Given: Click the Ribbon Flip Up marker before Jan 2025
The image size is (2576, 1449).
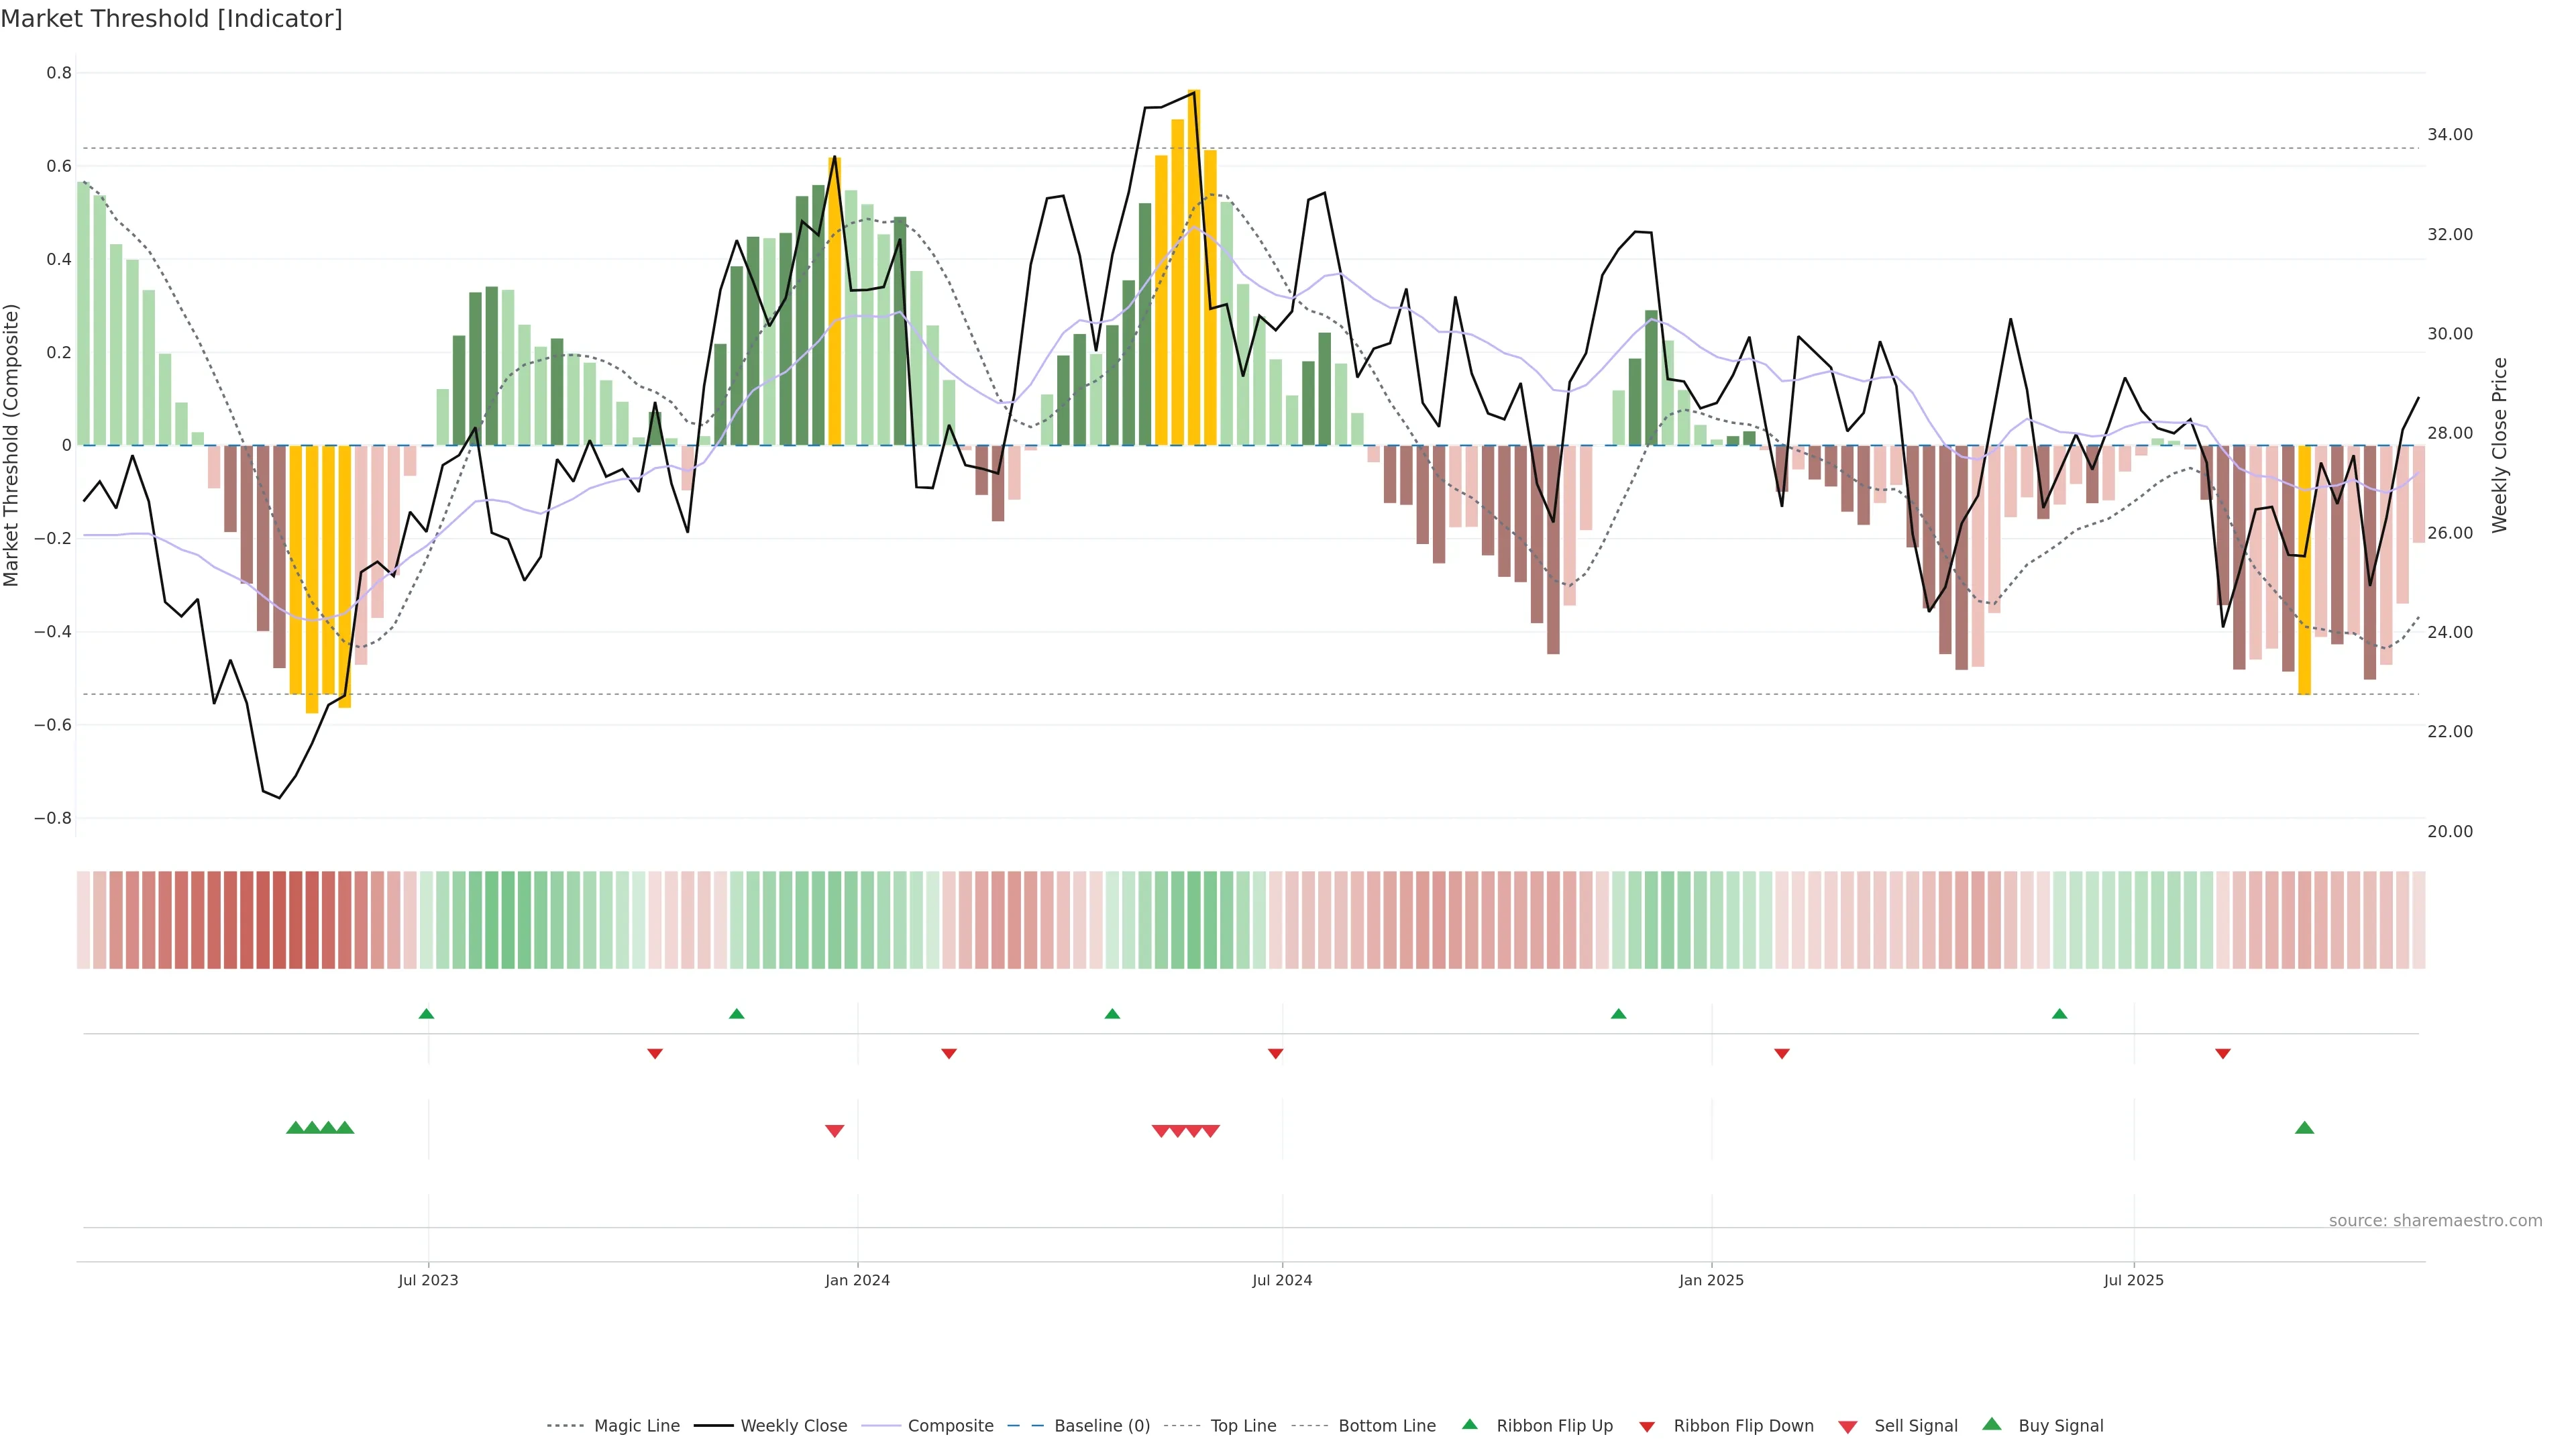Looking at the screenshot, I should (1618, 1014).
